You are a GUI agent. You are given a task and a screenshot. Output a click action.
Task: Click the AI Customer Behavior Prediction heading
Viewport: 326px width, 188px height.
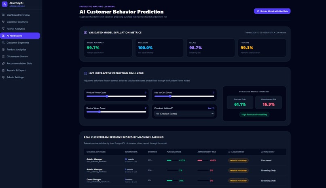(121, 12)
